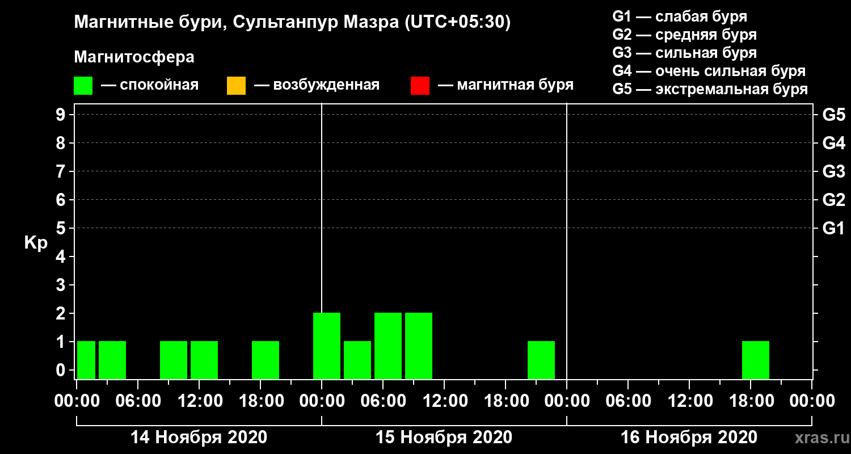Click the '06:00' tick label for 16 Ноября
The image size is (851, 454).
[x=628, y=401]
